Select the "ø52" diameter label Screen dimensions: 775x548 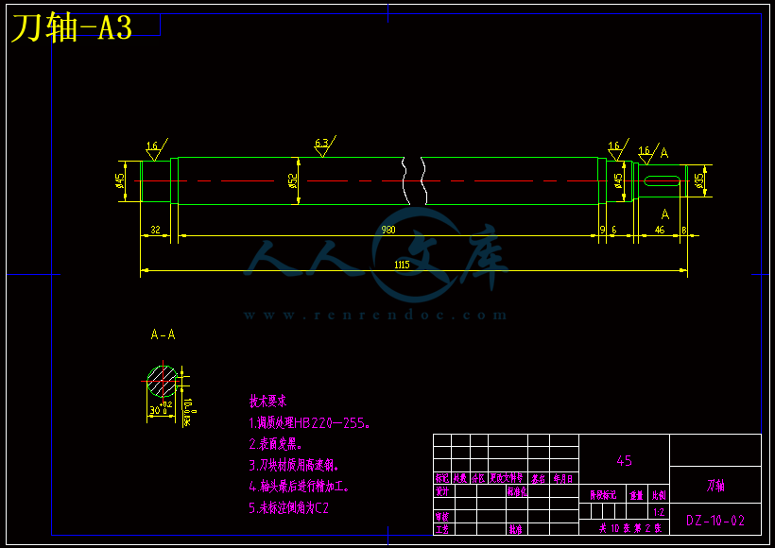pyautogui.click(x=293, y=180)
